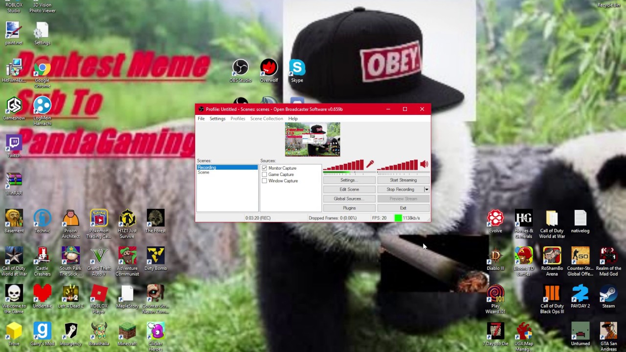Click the 'Dropped Frames: 0 (0.00%)' status
626x352 pixels.
[333, 218]
